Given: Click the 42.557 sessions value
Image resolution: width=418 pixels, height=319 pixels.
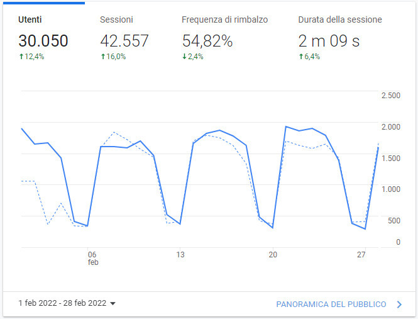Looking at the screenshot, I should (x=124, y=41).
